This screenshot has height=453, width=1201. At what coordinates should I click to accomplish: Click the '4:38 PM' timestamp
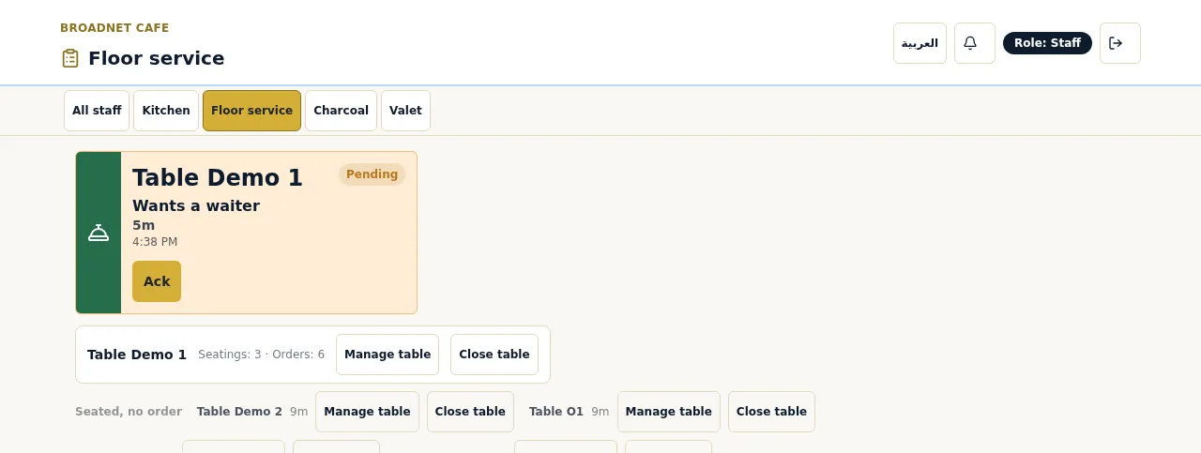click(155, 242)
